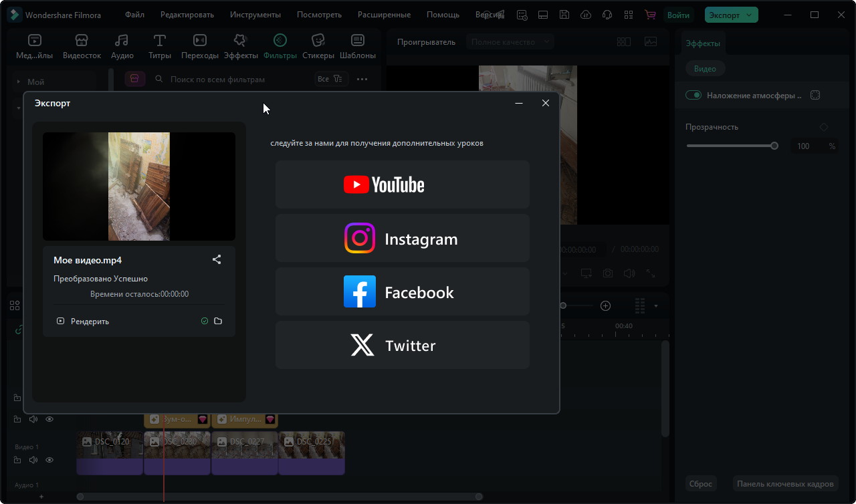This screenshot has width=856, height=504.
Task: Open the shopping cart icon
Action: (649, 15)
